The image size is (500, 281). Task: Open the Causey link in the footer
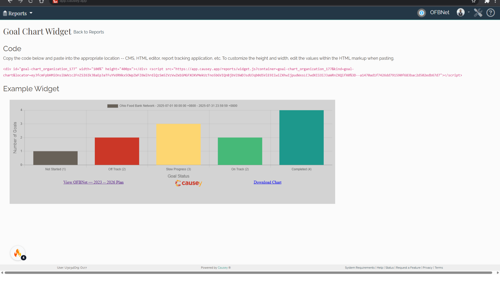click(223, 268)
